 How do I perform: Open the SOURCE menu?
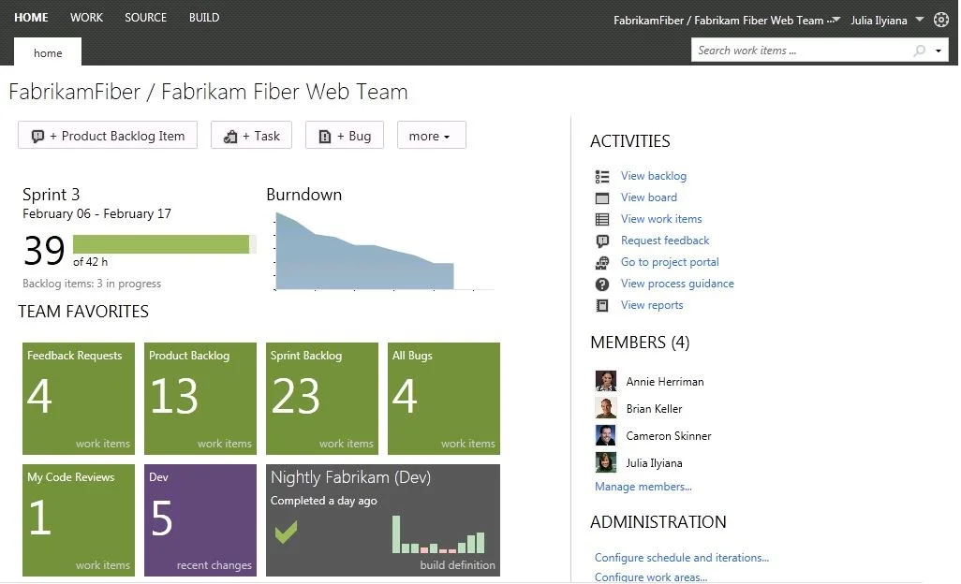(x=146, y=17)
